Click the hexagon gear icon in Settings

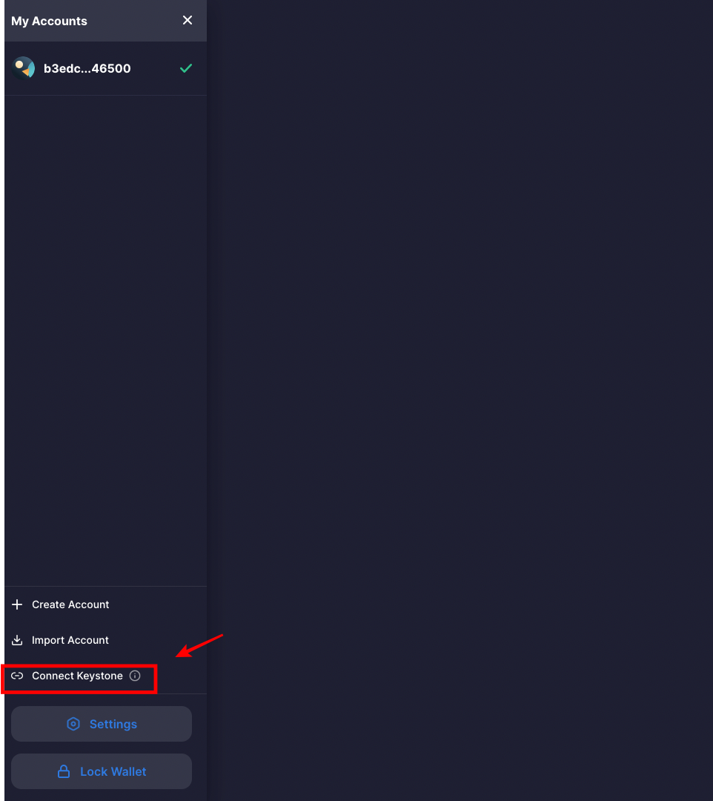pyautogui.click(x=73, y=724)
